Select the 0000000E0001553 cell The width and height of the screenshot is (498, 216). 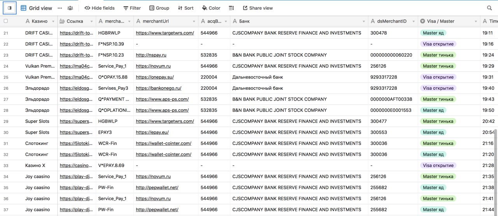pos(393,110)
